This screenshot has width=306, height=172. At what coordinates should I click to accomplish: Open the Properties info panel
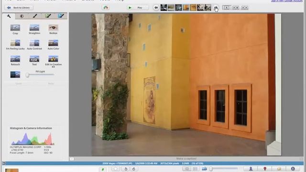pos(293,169)
